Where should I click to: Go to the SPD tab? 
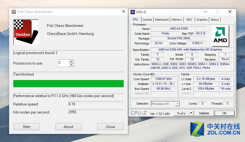pos(189,20)
